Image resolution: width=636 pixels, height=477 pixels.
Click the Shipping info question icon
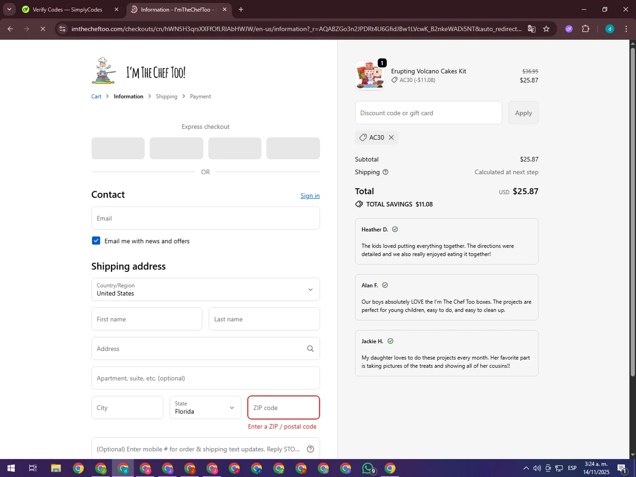coord(385,172)
